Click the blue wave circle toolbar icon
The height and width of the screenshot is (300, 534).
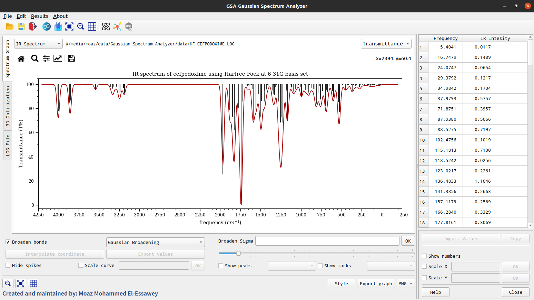point(47,26)
